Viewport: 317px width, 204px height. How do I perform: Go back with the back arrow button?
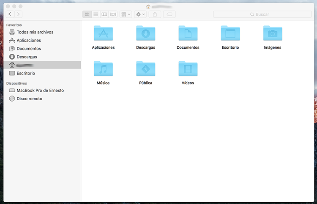click(10, 14)
